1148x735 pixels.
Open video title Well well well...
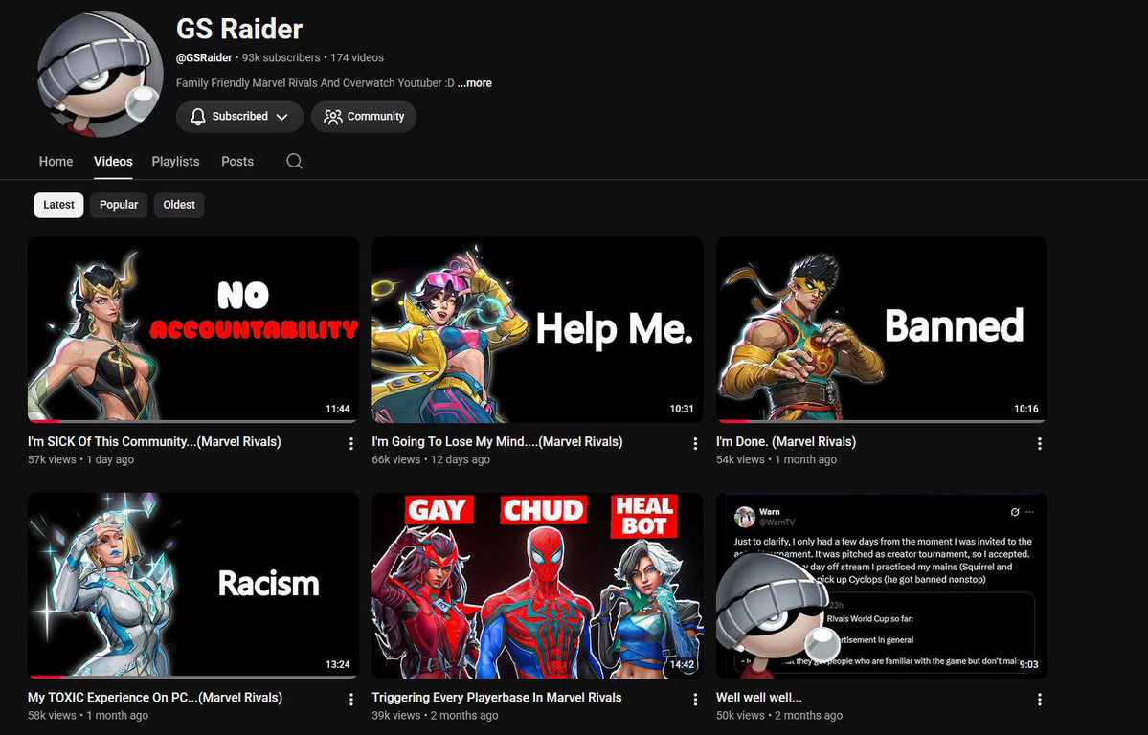pyautogui.click(x=758, y=698)
